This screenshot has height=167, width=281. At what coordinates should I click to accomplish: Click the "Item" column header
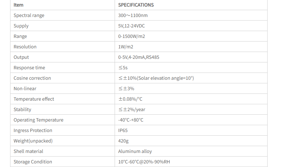pyautogui.click(x=19, y=5)
